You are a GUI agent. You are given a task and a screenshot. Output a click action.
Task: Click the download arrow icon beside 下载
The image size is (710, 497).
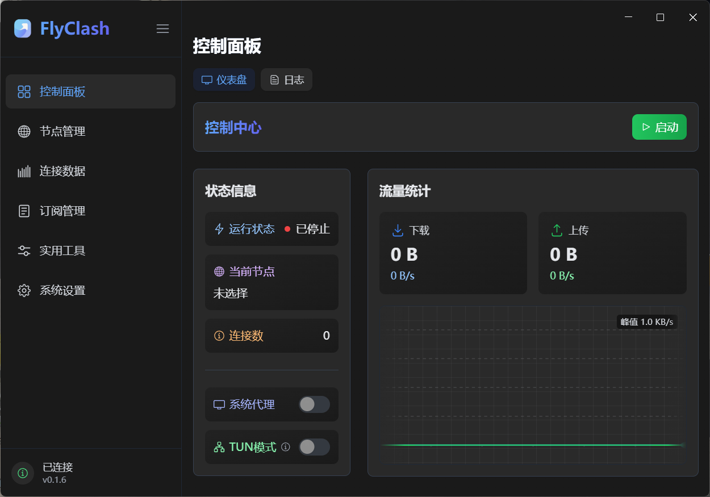point(398,230)
